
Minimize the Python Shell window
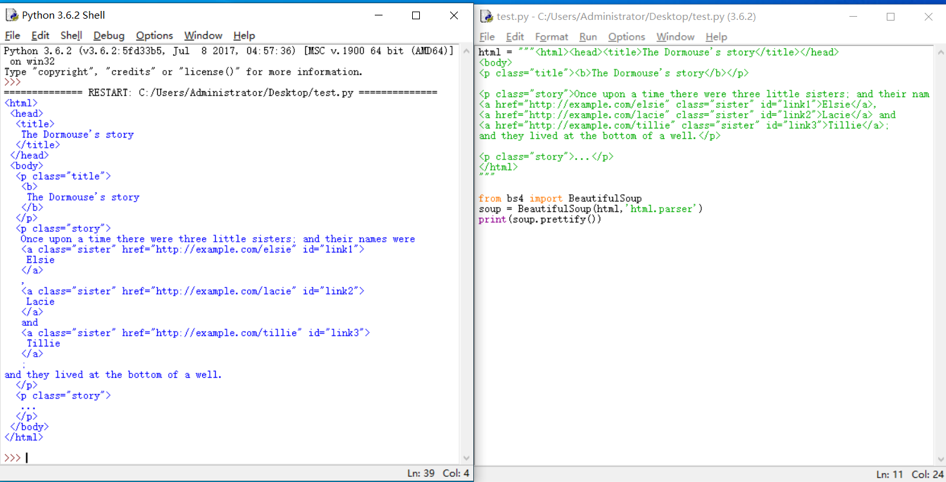tap(379, 15)
